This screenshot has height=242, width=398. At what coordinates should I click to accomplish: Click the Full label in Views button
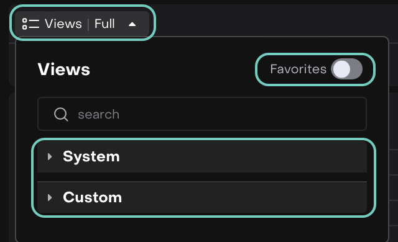[104, 24]
